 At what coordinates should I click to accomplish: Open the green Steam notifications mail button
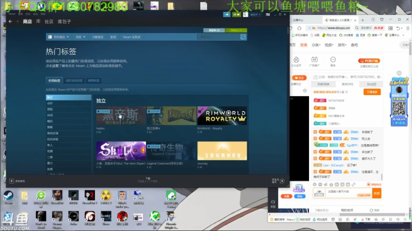click(236, 14)
